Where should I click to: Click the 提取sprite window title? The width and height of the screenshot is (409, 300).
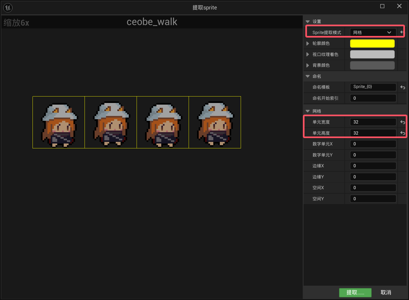(205, 8)
